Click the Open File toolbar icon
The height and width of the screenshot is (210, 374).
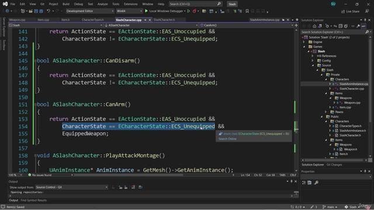(x=30, y=11)
